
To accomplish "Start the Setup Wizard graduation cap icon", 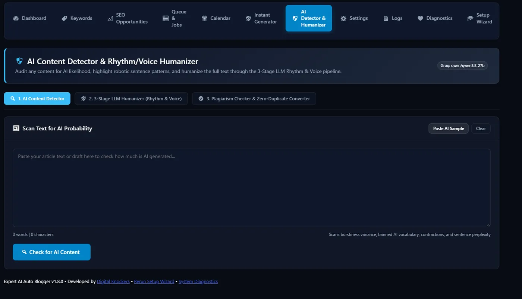I will [x=470, y=18].
